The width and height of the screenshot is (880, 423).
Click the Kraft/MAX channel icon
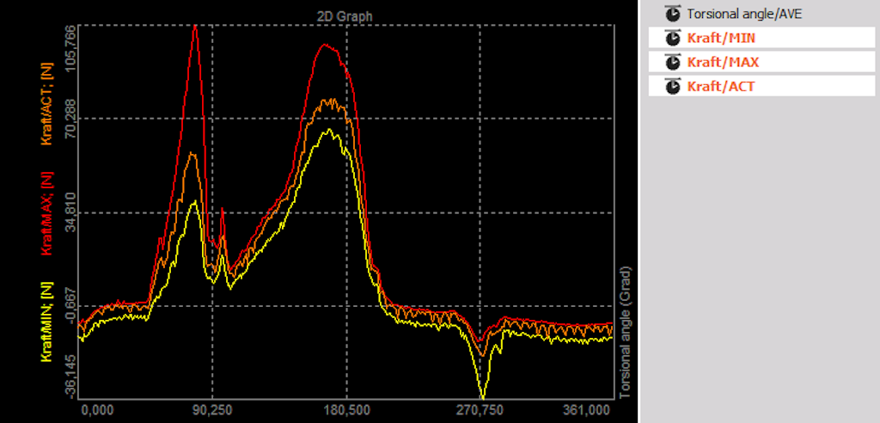(672, 62)
